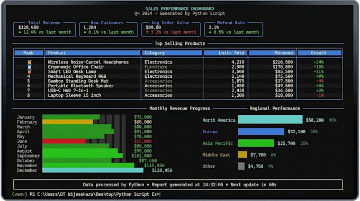Click 'Bamboo Standing Desk Mat' product name
Image resolution: width=360 pixels, height=201 pixels.
click(x=78, y=81)
